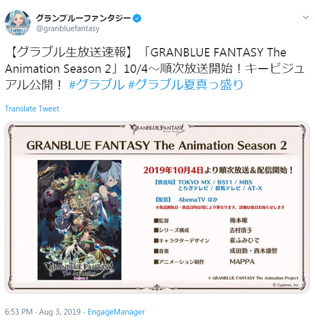Open the #グラブル夏真っ盛り hashtag

point(186,84)
